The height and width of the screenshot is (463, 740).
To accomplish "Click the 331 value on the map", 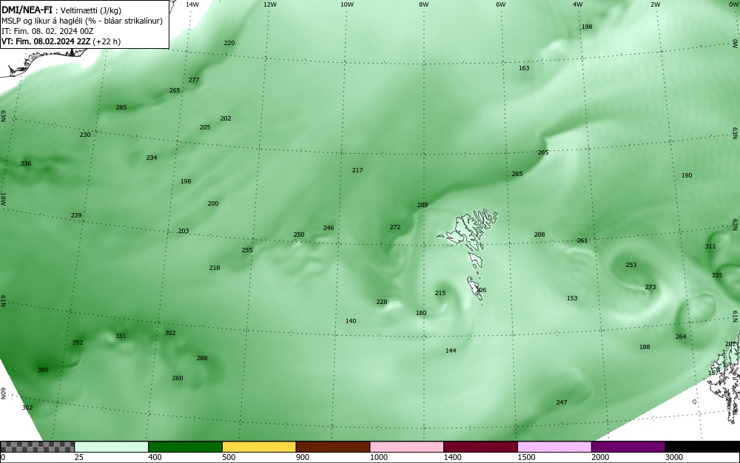I will point(121,337).
